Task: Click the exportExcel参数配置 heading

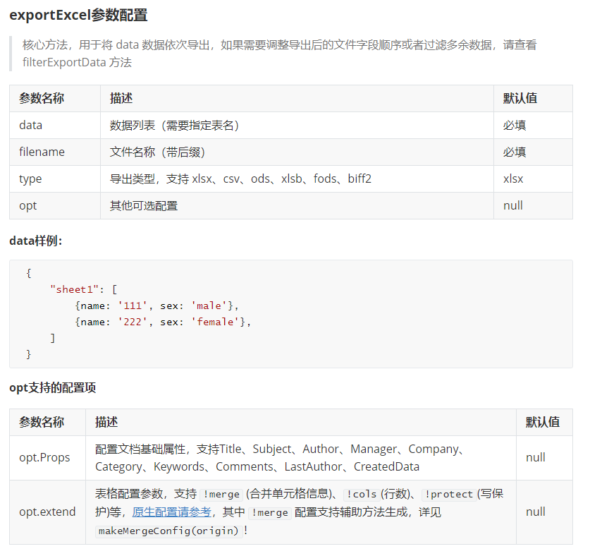Action: point(78,14)
